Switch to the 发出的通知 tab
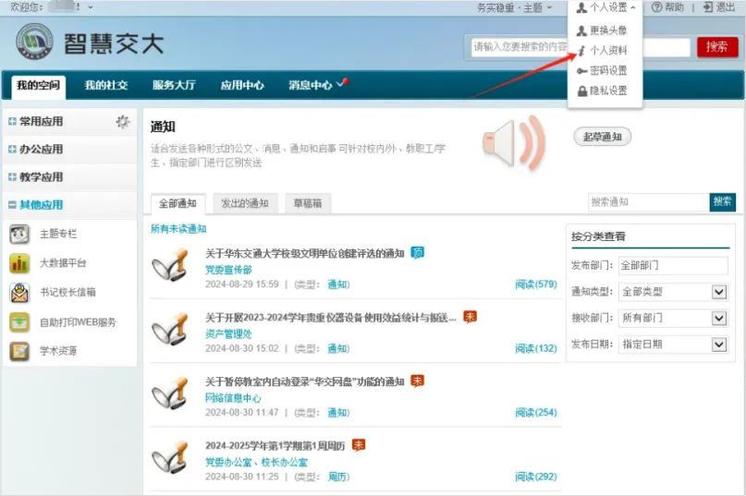 coord(245,203)
